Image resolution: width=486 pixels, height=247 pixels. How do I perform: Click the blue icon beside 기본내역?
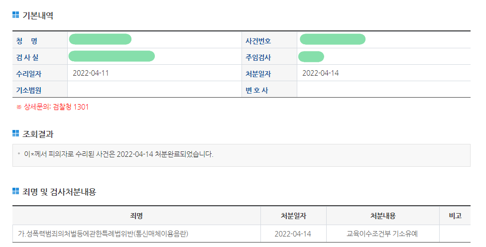click(x=15, y=15)
